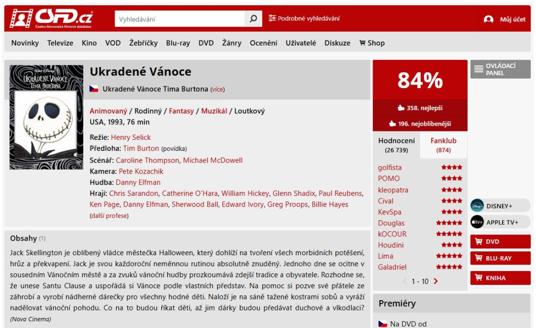Click the red DVD shop button
Viewport: 536px width, 328px height.
click(500, 242)
